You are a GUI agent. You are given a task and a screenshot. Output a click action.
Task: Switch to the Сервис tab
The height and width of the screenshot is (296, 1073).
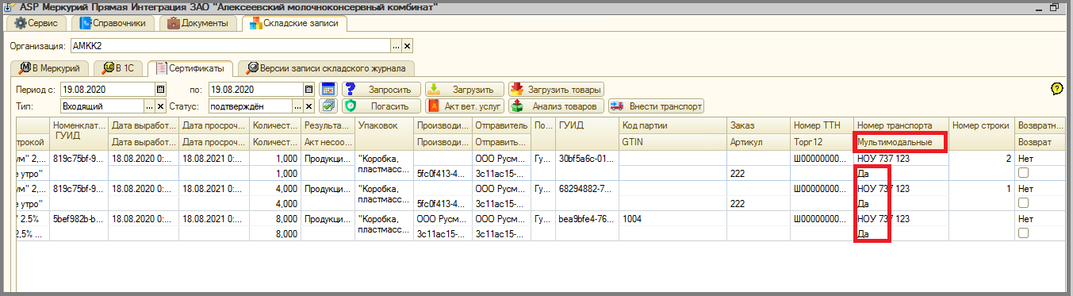[36, 23]
